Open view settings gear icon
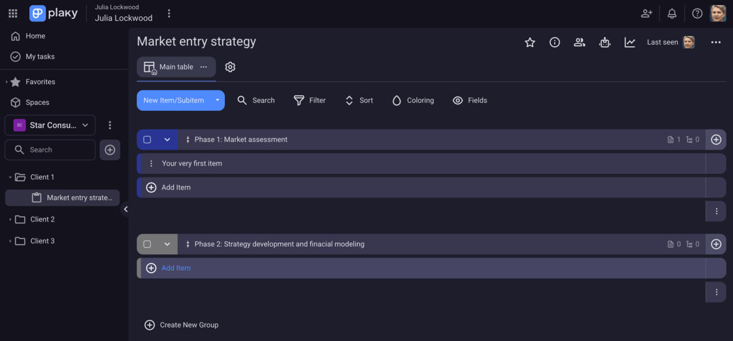The height and width of the screenshot is (341, 733). [230, 67]
